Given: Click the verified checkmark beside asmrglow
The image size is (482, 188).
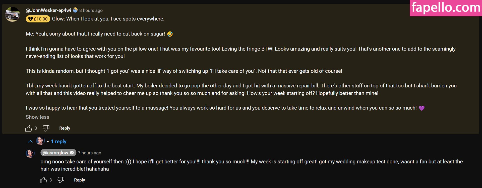Looking at the screenshot, I should click(x=72, y=153).
